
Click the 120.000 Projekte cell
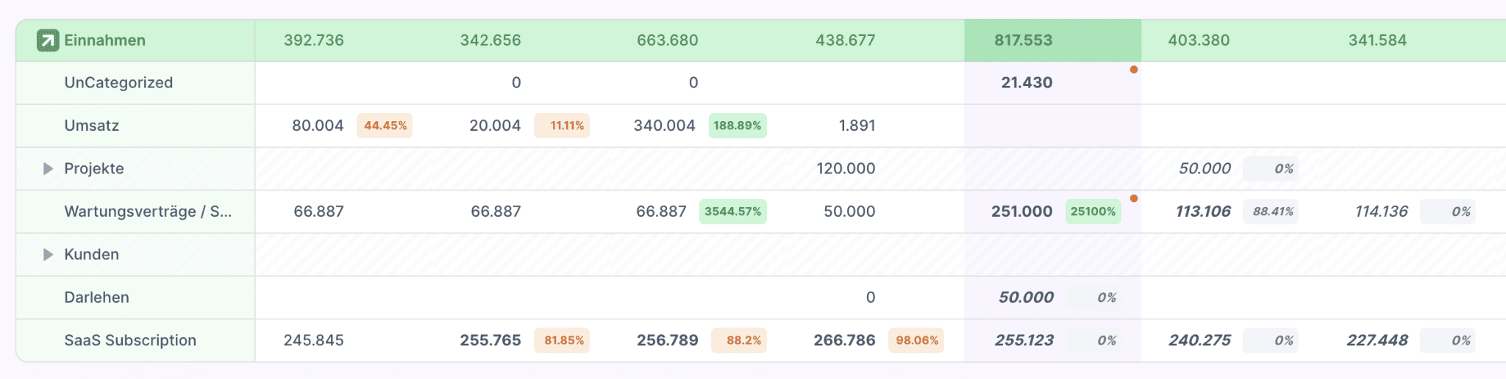(846, 169)
